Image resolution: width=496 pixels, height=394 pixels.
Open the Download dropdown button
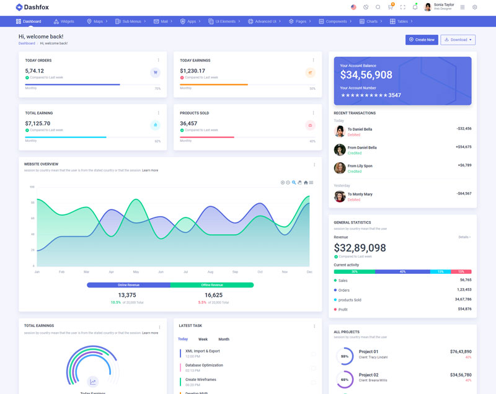[458, 40]
